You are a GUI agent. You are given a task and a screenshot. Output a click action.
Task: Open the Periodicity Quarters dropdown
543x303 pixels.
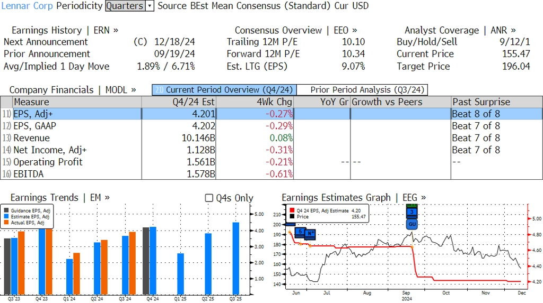point(129,6)
